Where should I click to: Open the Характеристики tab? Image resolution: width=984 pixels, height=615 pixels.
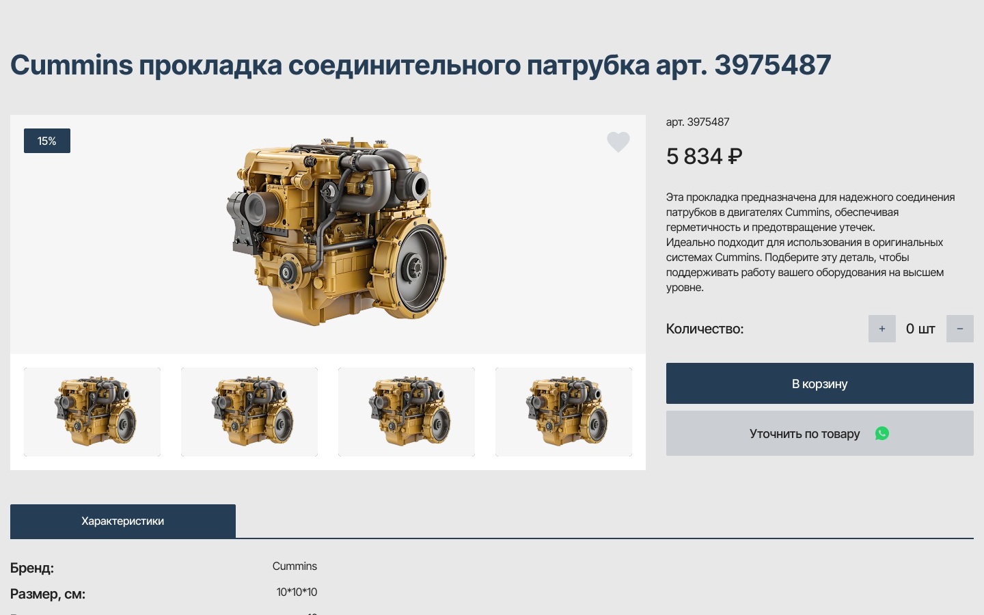pyautogui.click(x=123, y=521)
